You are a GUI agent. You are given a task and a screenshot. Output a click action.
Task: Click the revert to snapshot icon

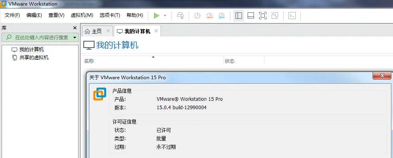210,16
